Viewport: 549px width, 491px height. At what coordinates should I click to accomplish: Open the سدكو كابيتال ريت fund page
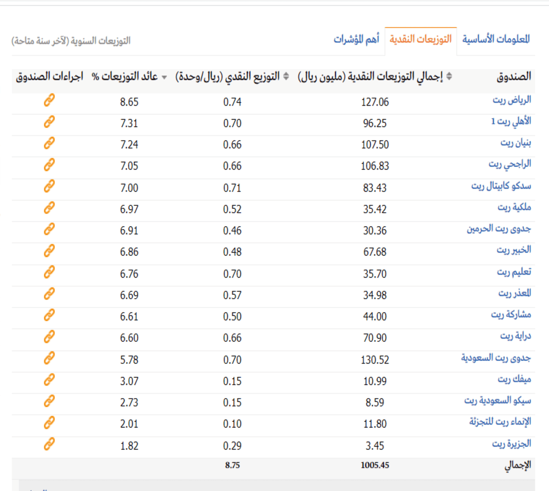point(501,186)
